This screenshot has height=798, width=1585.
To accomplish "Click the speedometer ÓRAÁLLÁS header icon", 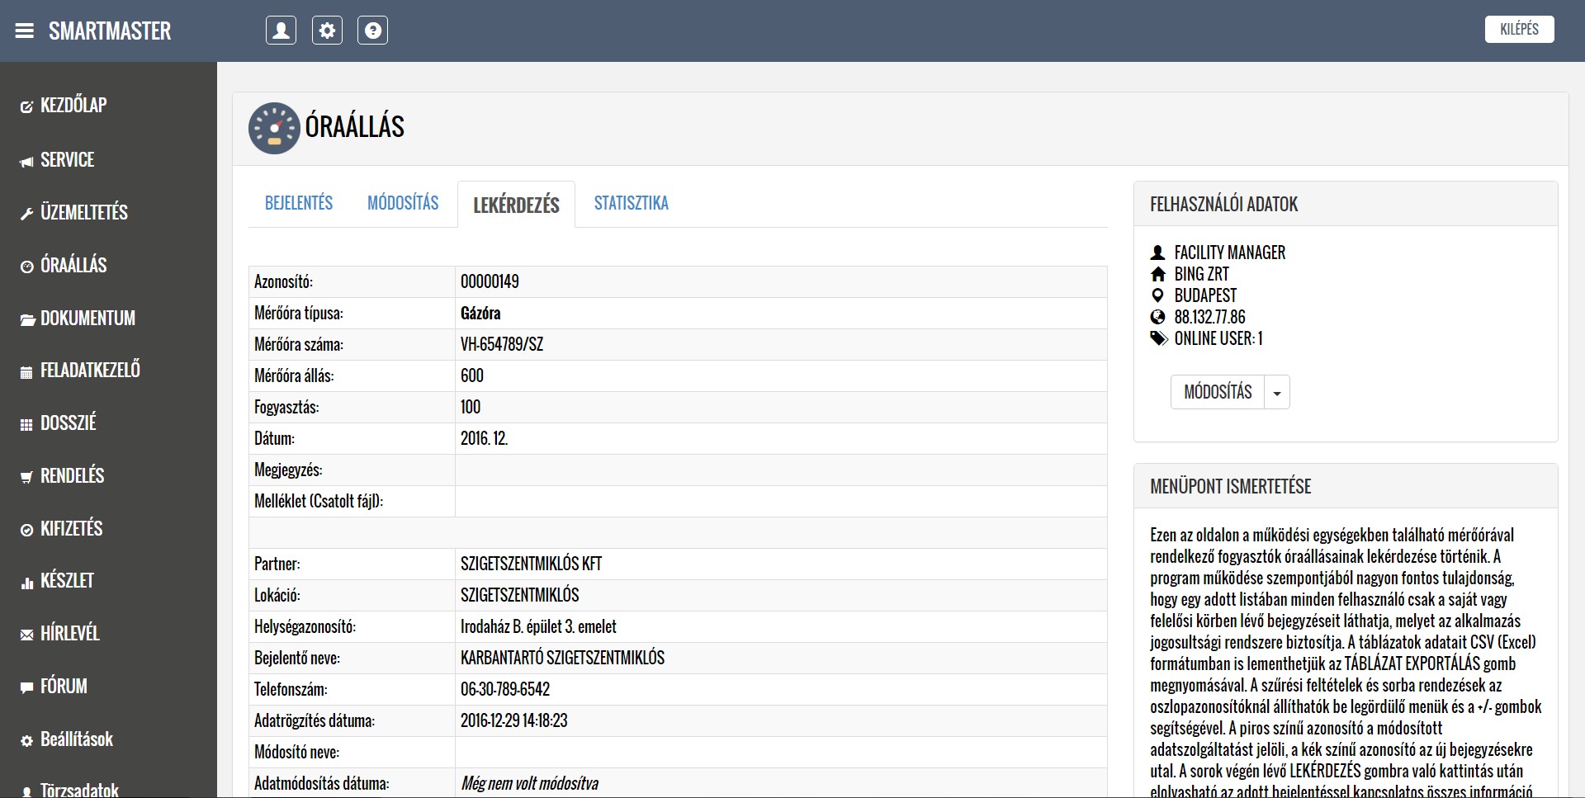I will coord(274,128).
